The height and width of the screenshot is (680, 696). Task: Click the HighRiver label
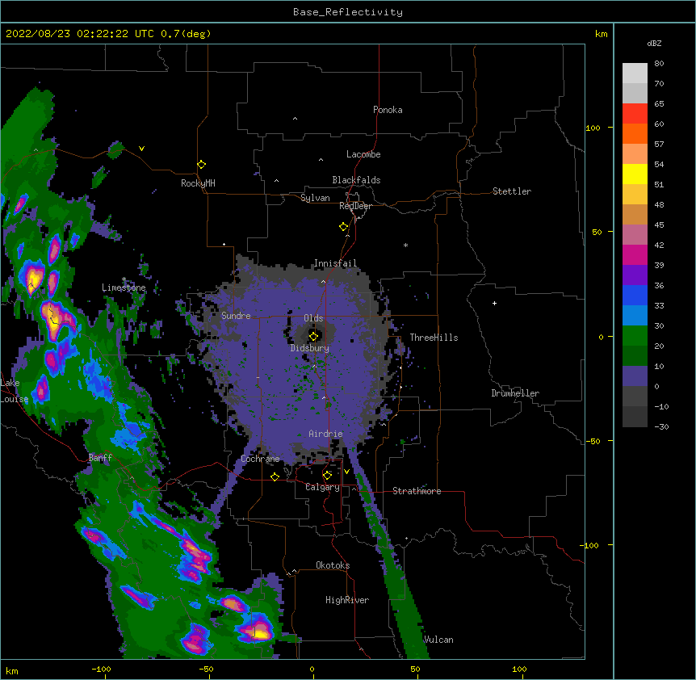(347, 600)
